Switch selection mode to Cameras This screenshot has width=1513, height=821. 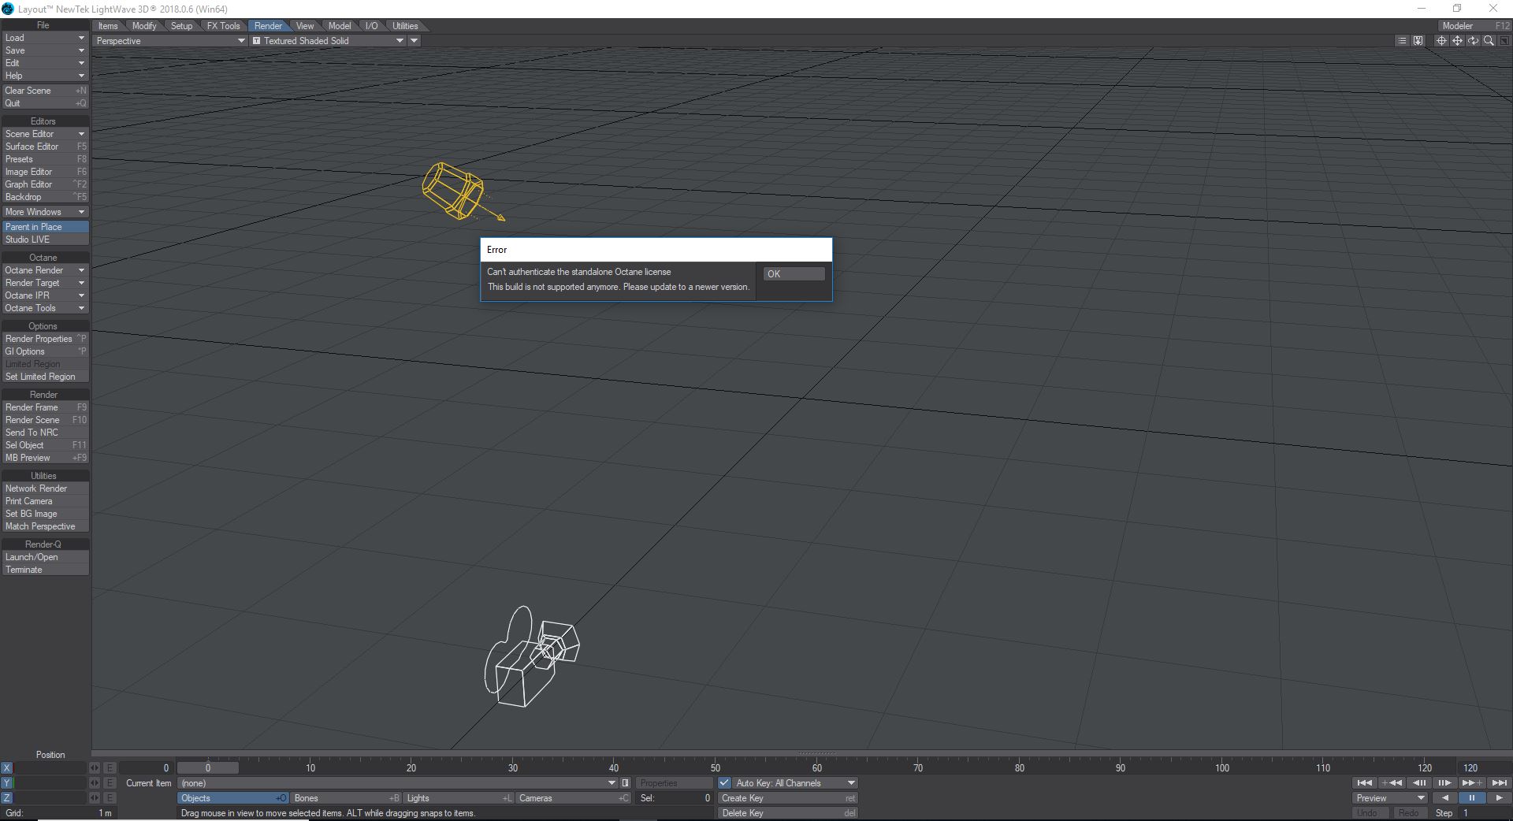click(x=574, y=798)
